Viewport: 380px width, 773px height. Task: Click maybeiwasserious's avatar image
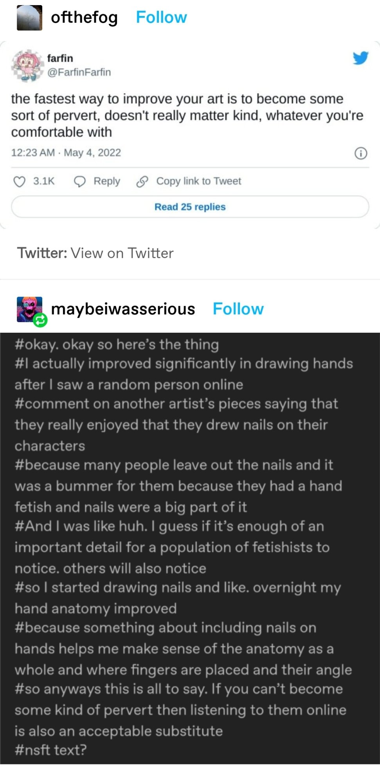(x=28, y=308)
